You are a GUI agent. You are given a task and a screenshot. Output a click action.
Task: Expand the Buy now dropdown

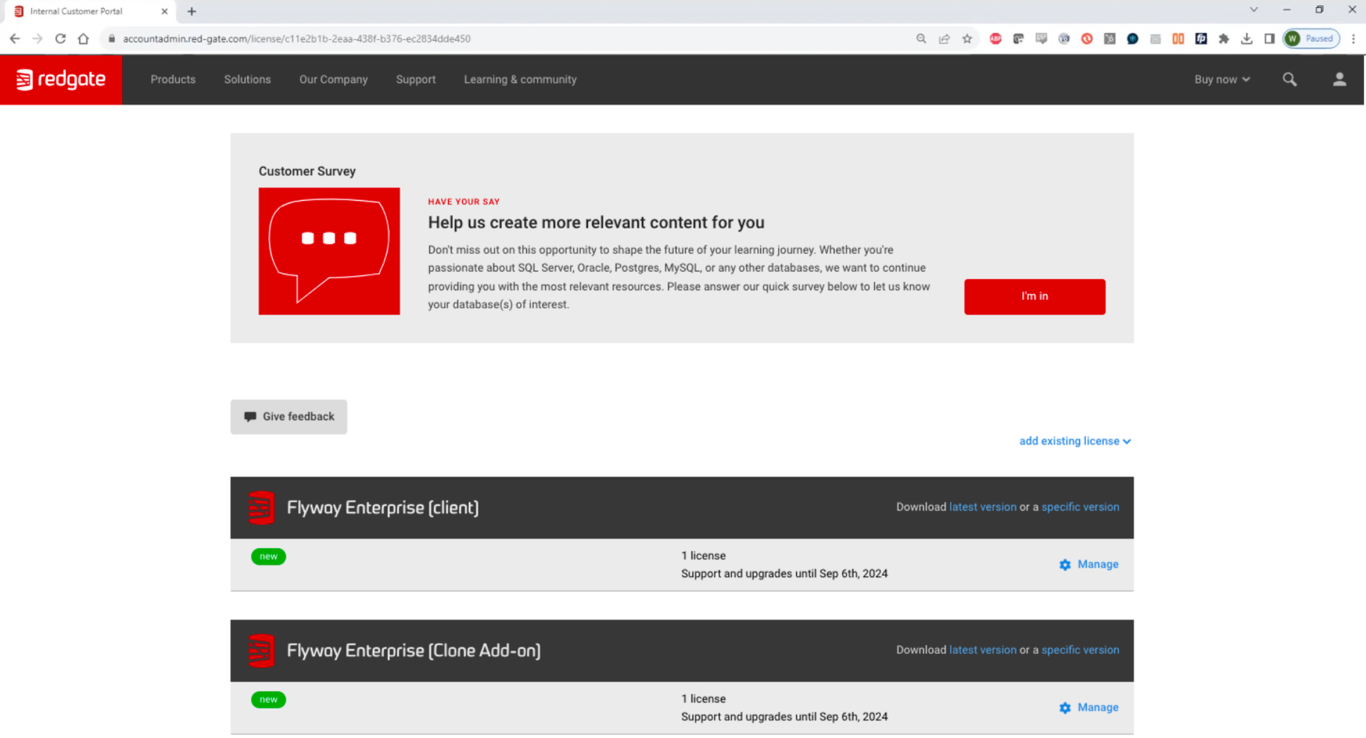tap(1222, 79)
